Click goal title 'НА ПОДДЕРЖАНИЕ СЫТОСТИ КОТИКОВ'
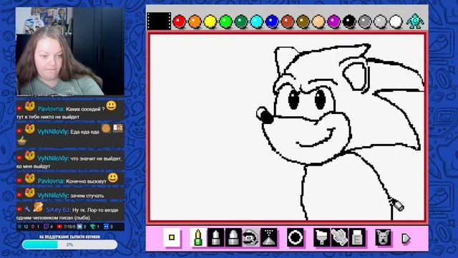The image size is (458, 258). 69,236
